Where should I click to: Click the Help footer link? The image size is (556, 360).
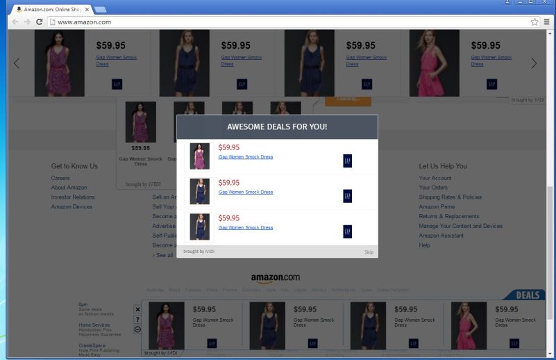point(424,245)
